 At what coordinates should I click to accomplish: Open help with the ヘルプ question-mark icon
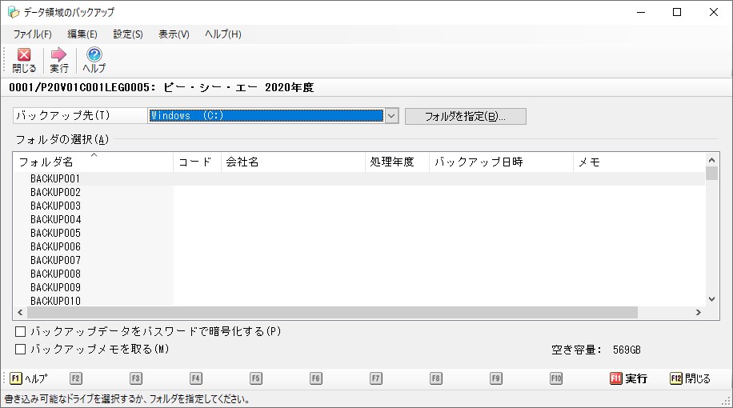tap(94, 56)
